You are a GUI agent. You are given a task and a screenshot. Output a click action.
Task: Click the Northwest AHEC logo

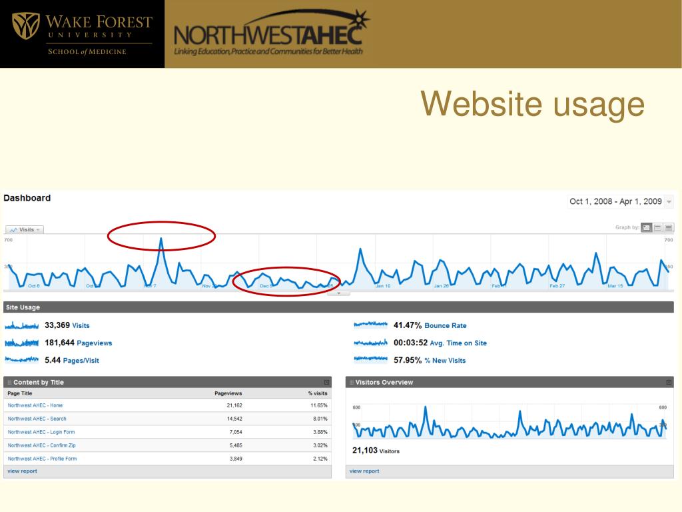[x=272, y=33]
